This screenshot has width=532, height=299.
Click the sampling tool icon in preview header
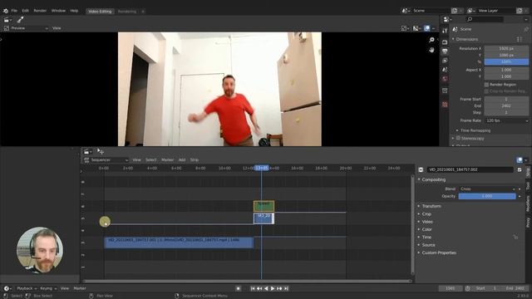coord(20,20)
